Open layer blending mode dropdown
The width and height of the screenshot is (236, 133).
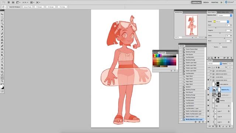215,64
